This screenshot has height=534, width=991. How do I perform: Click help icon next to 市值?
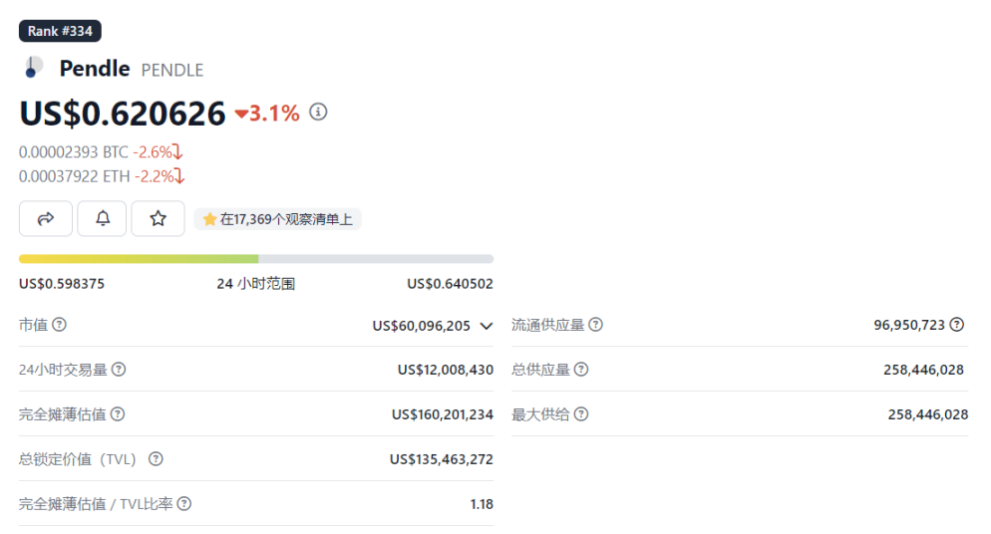[60, 325]
